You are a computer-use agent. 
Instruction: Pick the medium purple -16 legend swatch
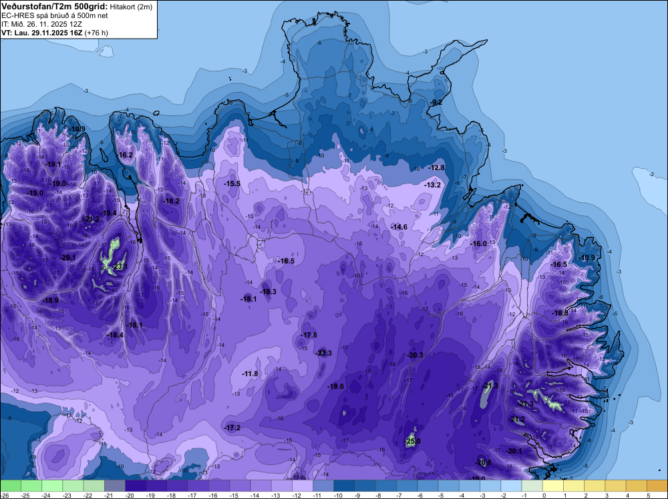click(x=219, y=486)
